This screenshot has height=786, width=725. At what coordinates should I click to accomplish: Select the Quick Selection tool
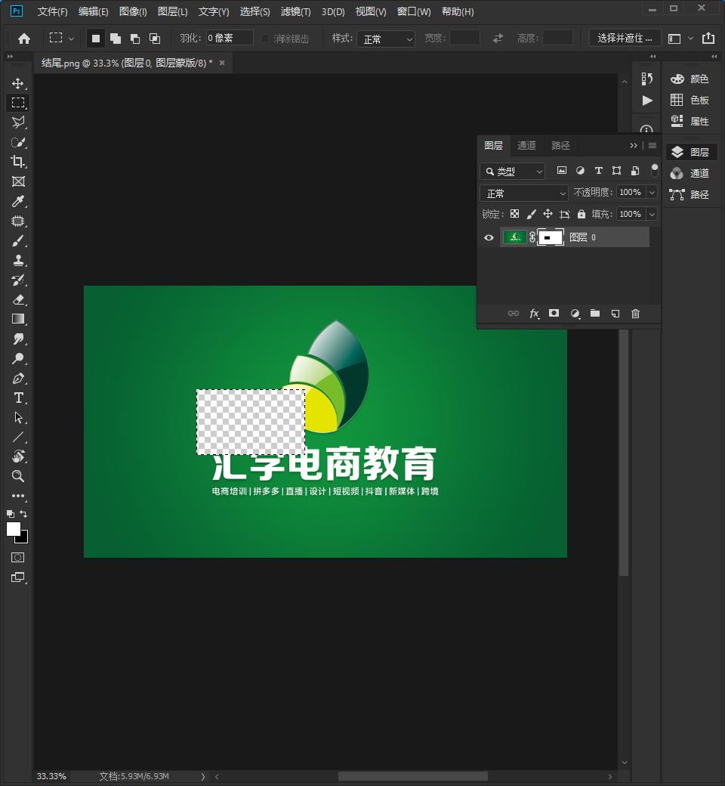click(x=18, y=142)
